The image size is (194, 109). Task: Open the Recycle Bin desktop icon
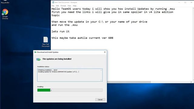pos(5,2)
